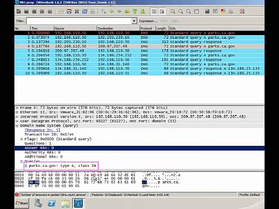Sort by Length column header
279x209 pixels.
162,28
